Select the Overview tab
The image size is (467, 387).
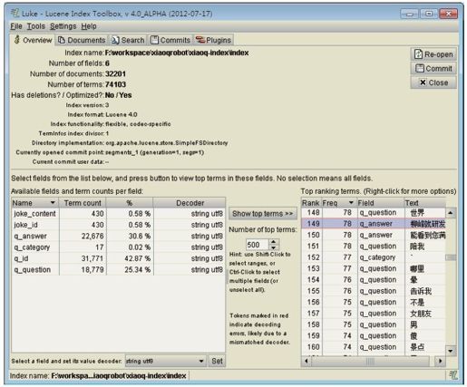pos(33,40)
